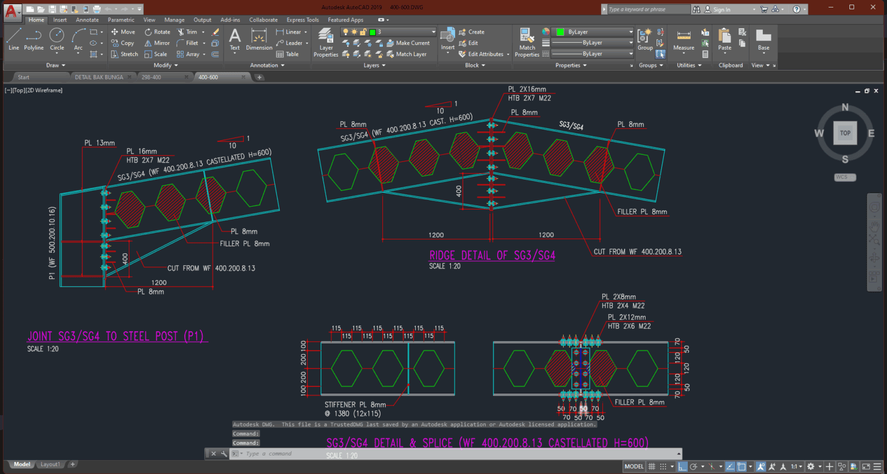The width and height of the screenshot is (887, 474).
Task: Click the Make Current button
Action: tap(413, 43)
